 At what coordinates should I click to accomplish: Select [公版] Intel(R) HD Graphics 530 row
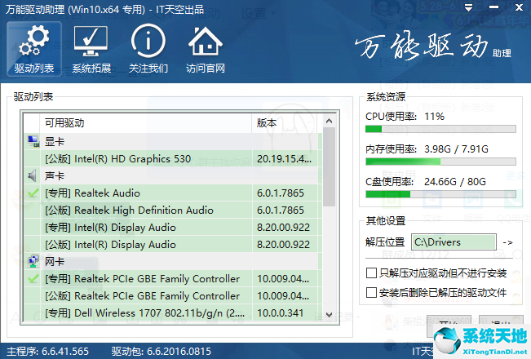coord(173,159)
